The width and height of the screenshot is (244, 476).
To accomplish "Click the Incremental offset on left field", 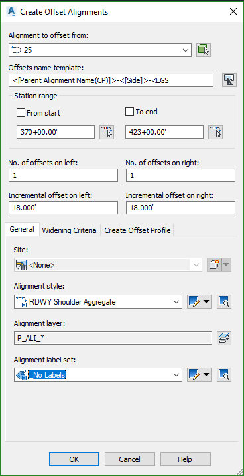I will click(64, 208).
